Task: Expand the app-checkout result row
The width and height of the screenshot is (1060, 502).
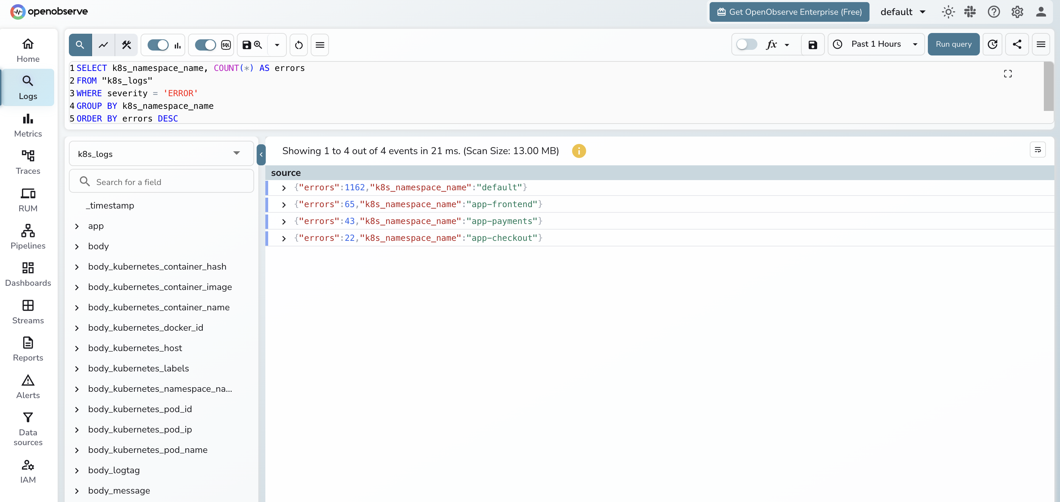Action: click(x=284, y=238)
